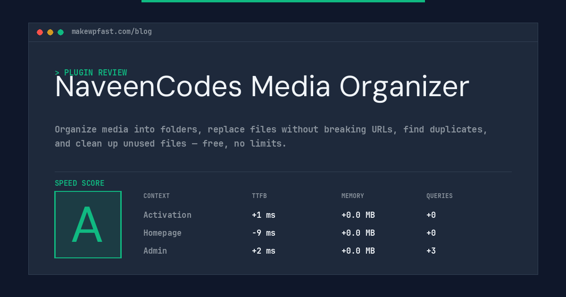Screen dimensions: 566x297
Task: Click the MEMORY column header
Action: [353, 196]
